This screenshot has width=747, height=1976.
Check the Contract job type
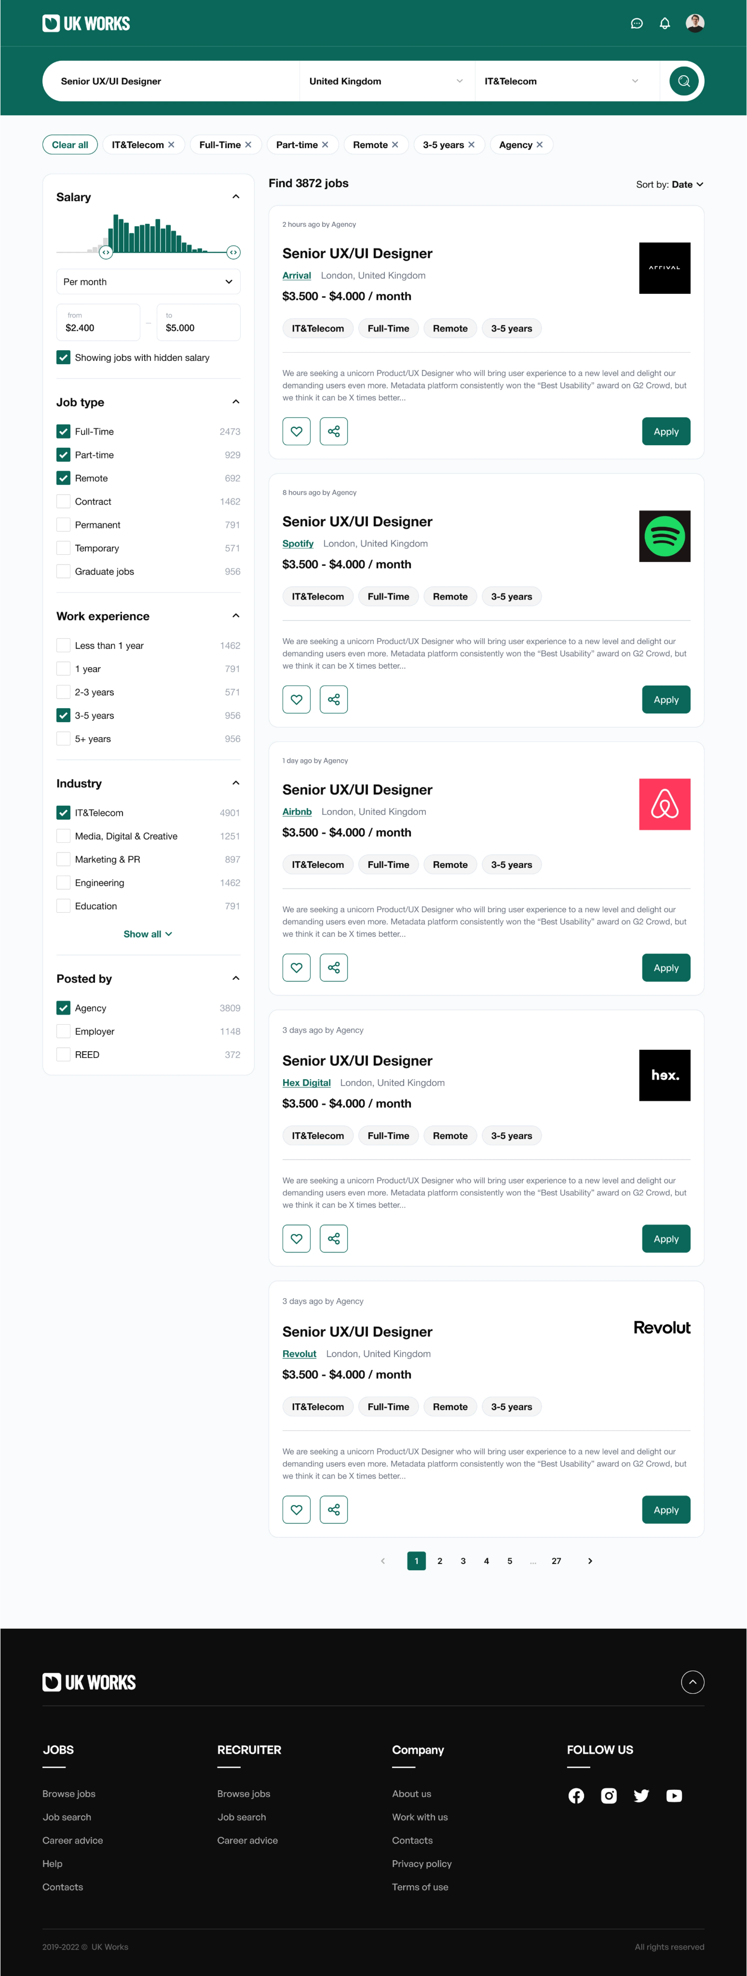point(64,502)
